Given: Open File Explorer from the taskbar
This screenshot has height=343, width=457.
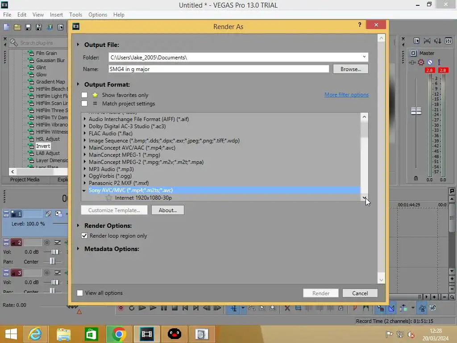Looking at the screenshot, I should click(63, 334).
